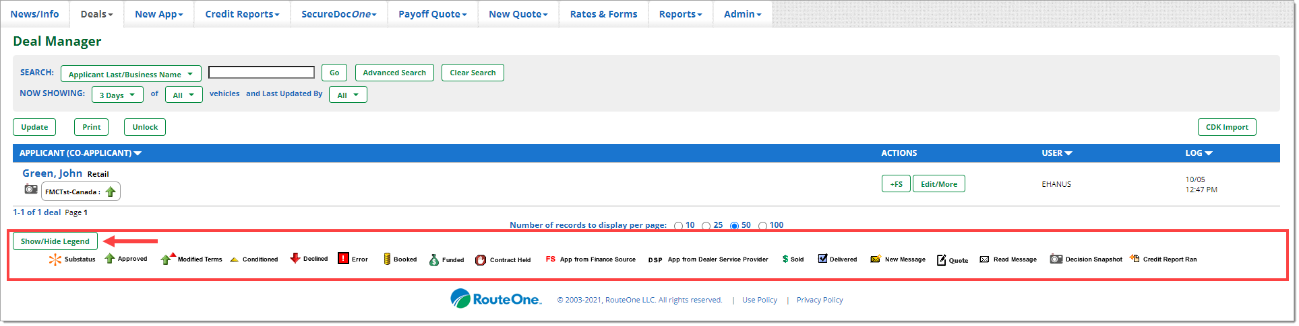This screenshot has width=1299, height=326.
Task: Open the Last Updated By All dropdown
Action: coord(348,95)
